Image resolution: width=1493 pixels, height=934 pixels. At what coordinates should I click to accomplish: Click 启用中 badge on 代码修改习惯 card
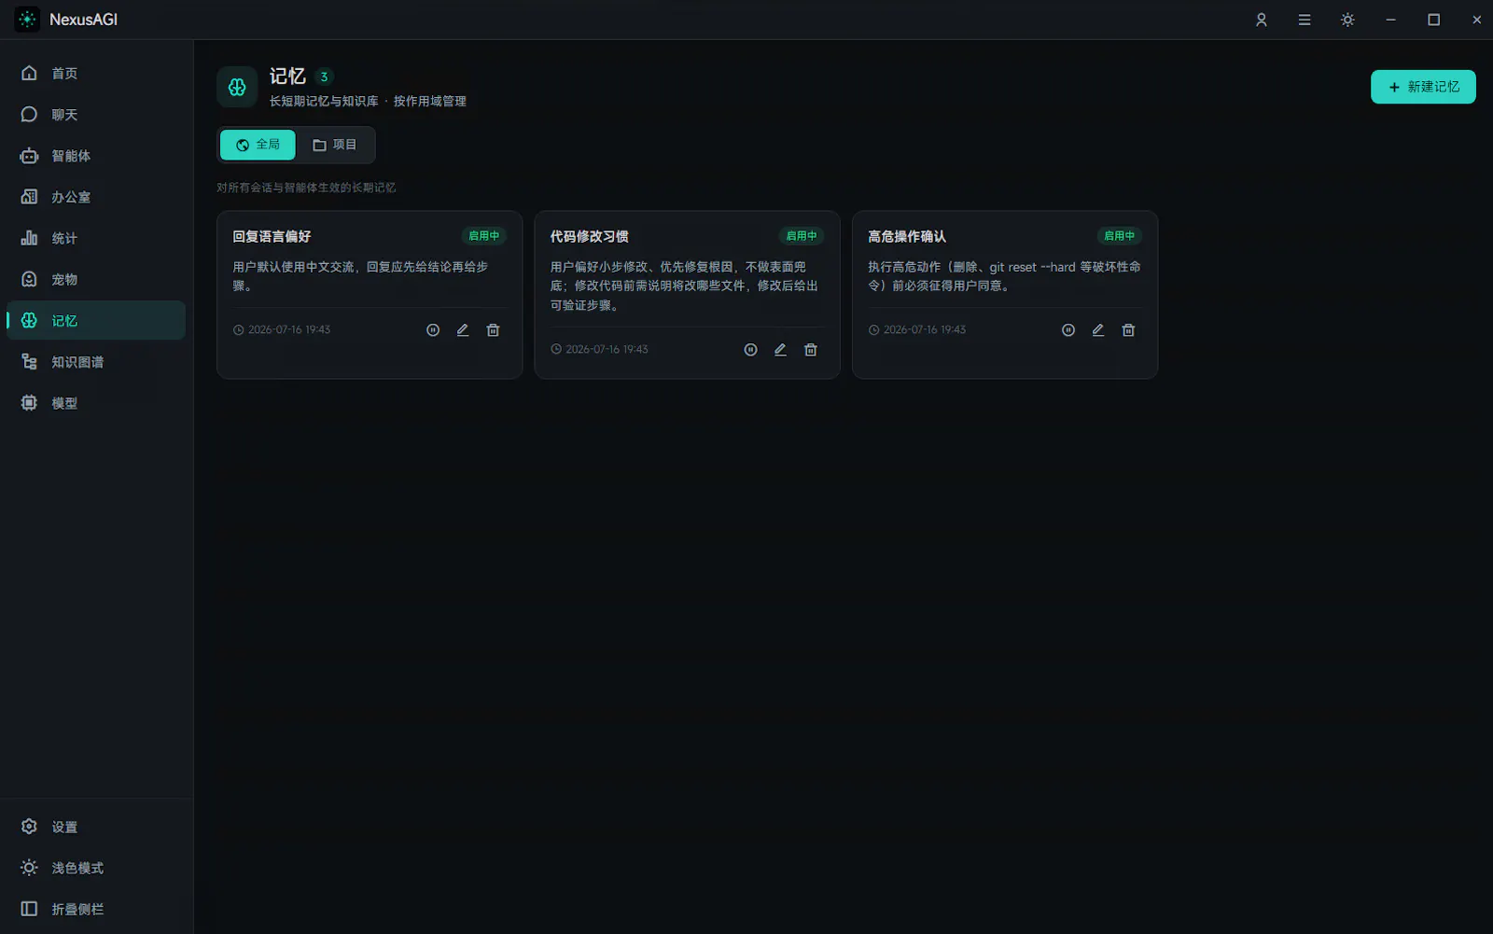point(802,236)
